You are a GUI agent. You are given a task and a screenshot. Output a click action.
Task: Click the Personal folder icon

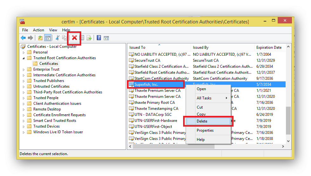pos(29,52)
